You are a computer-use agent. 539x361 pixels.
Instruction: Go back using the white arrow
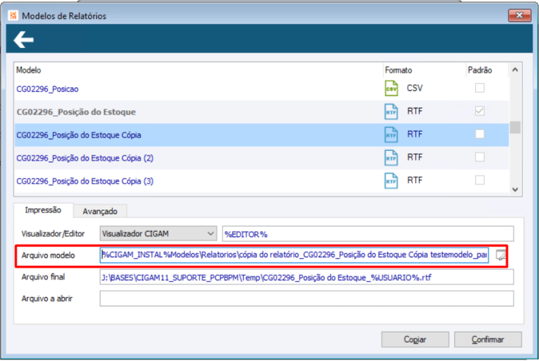(x=24, y=40)
